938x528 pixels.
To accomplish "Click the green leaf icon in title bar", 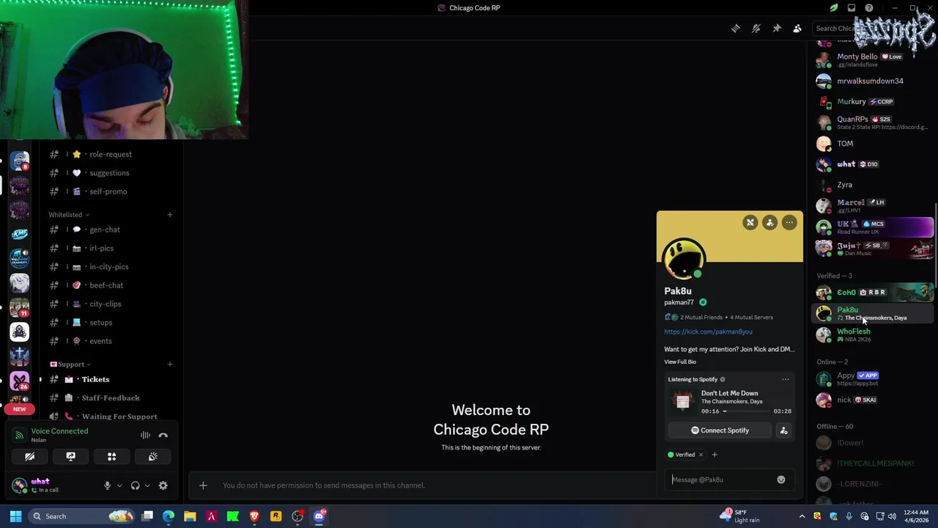I will tap(833, 8).
